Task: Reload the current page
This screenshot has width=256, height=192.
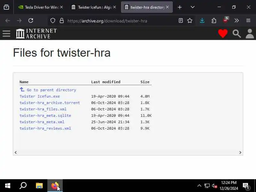Action: (x=31, y=21)
